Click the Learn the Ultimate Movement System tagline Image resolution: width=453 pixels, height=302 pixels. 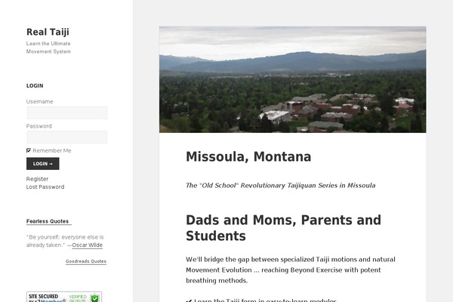coord(48,48)
